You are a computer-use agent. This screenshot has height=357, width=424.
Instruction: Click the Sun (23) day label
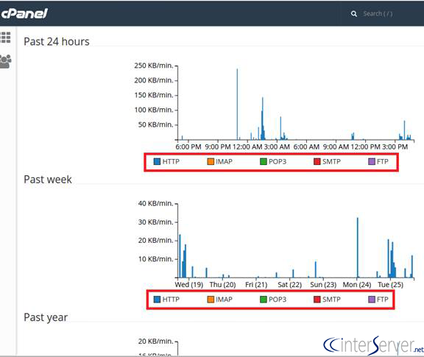(323, 285)
